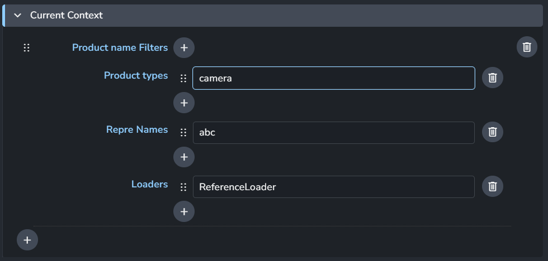Click the Product types label

tap(136, 75)
